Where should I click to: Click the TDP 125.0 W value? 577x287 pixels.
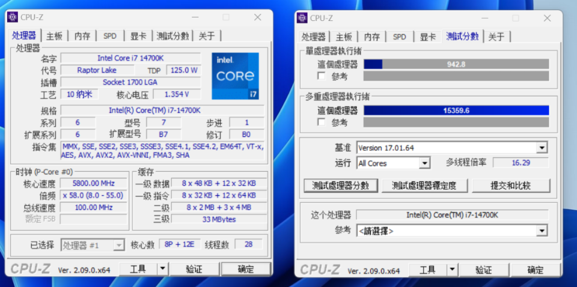point(184,70)
